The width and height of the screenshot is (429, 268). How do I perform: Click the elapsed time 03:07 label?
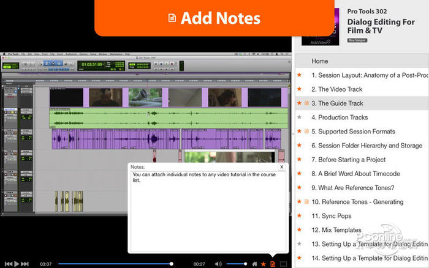point(46,264)
